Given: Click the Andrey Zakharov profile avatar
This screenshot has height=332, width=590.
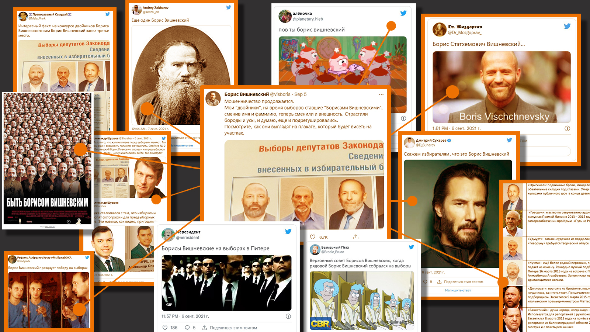Looking at the screenshot, I should [x=136, y=10].
